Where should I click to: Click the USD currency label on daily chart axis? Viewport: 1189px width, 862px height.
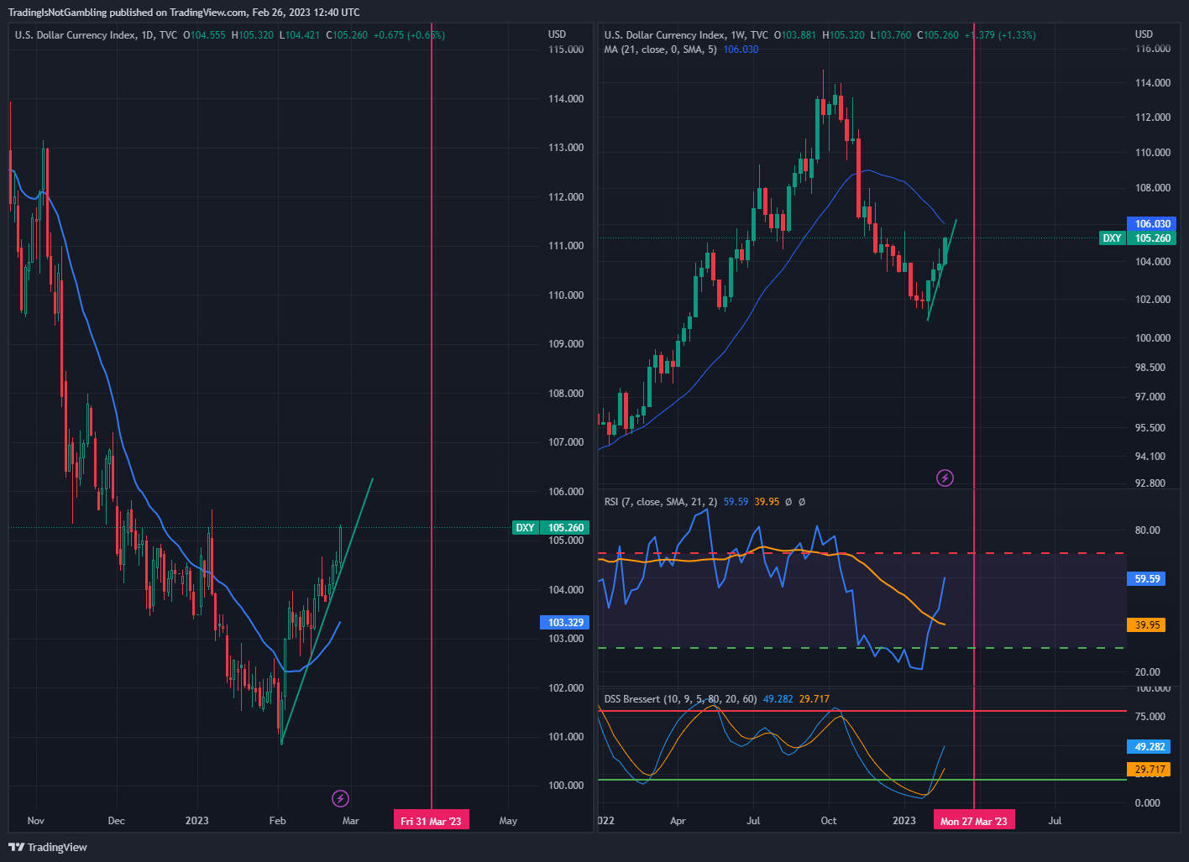pos(557,34)
